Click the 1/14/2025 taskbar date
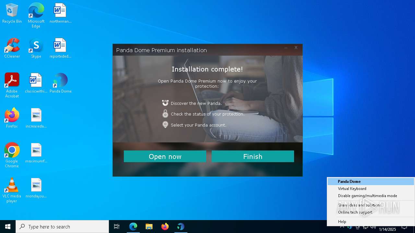Viewport: 415px width, 233px height. pos(387,229)
